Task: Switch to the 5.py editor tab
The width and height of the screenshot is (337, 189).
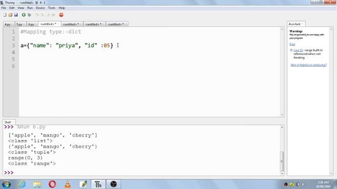Action: (x=19, y=24)
